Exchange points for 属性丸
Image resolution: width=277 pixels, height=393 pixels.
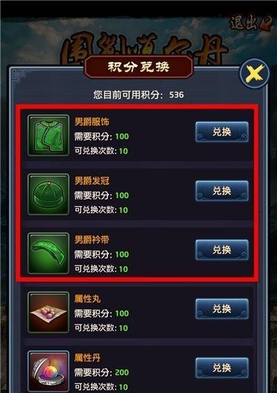(222, 309)
